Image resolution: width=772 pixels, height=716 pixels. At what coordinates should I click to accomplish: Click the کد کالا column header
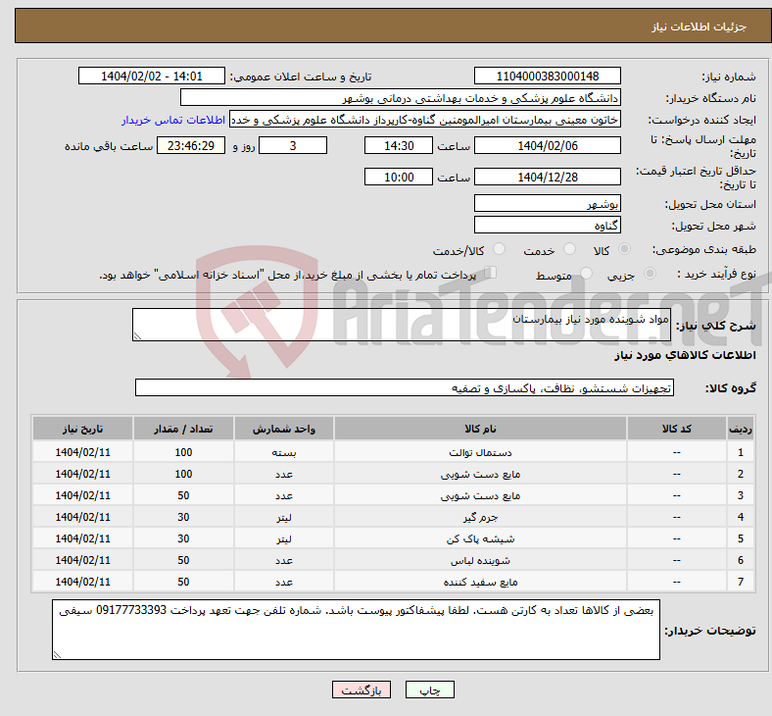click(x=677, y=429)
